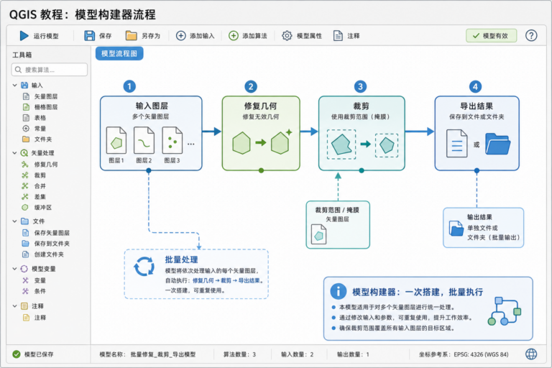Click the batch processing refresh arrows icon
Image resolution: width=552 pixels, height=368 pixels.
tap(144, 266)
